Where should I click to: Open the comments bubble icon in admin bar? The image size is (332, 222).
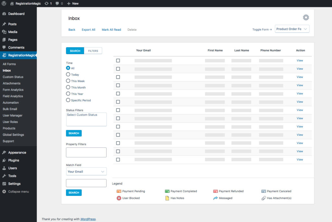(57, 4)
